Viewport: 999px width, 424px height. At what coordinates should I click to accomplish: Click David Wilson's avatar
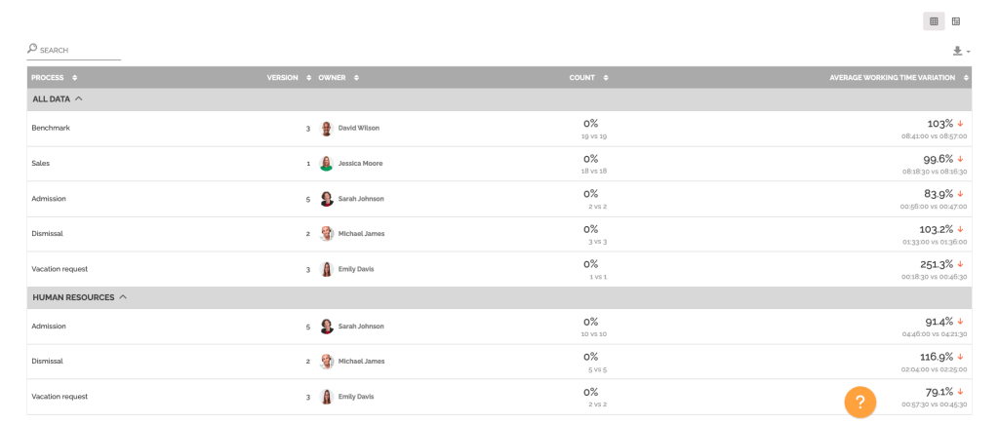pos(327,128)
